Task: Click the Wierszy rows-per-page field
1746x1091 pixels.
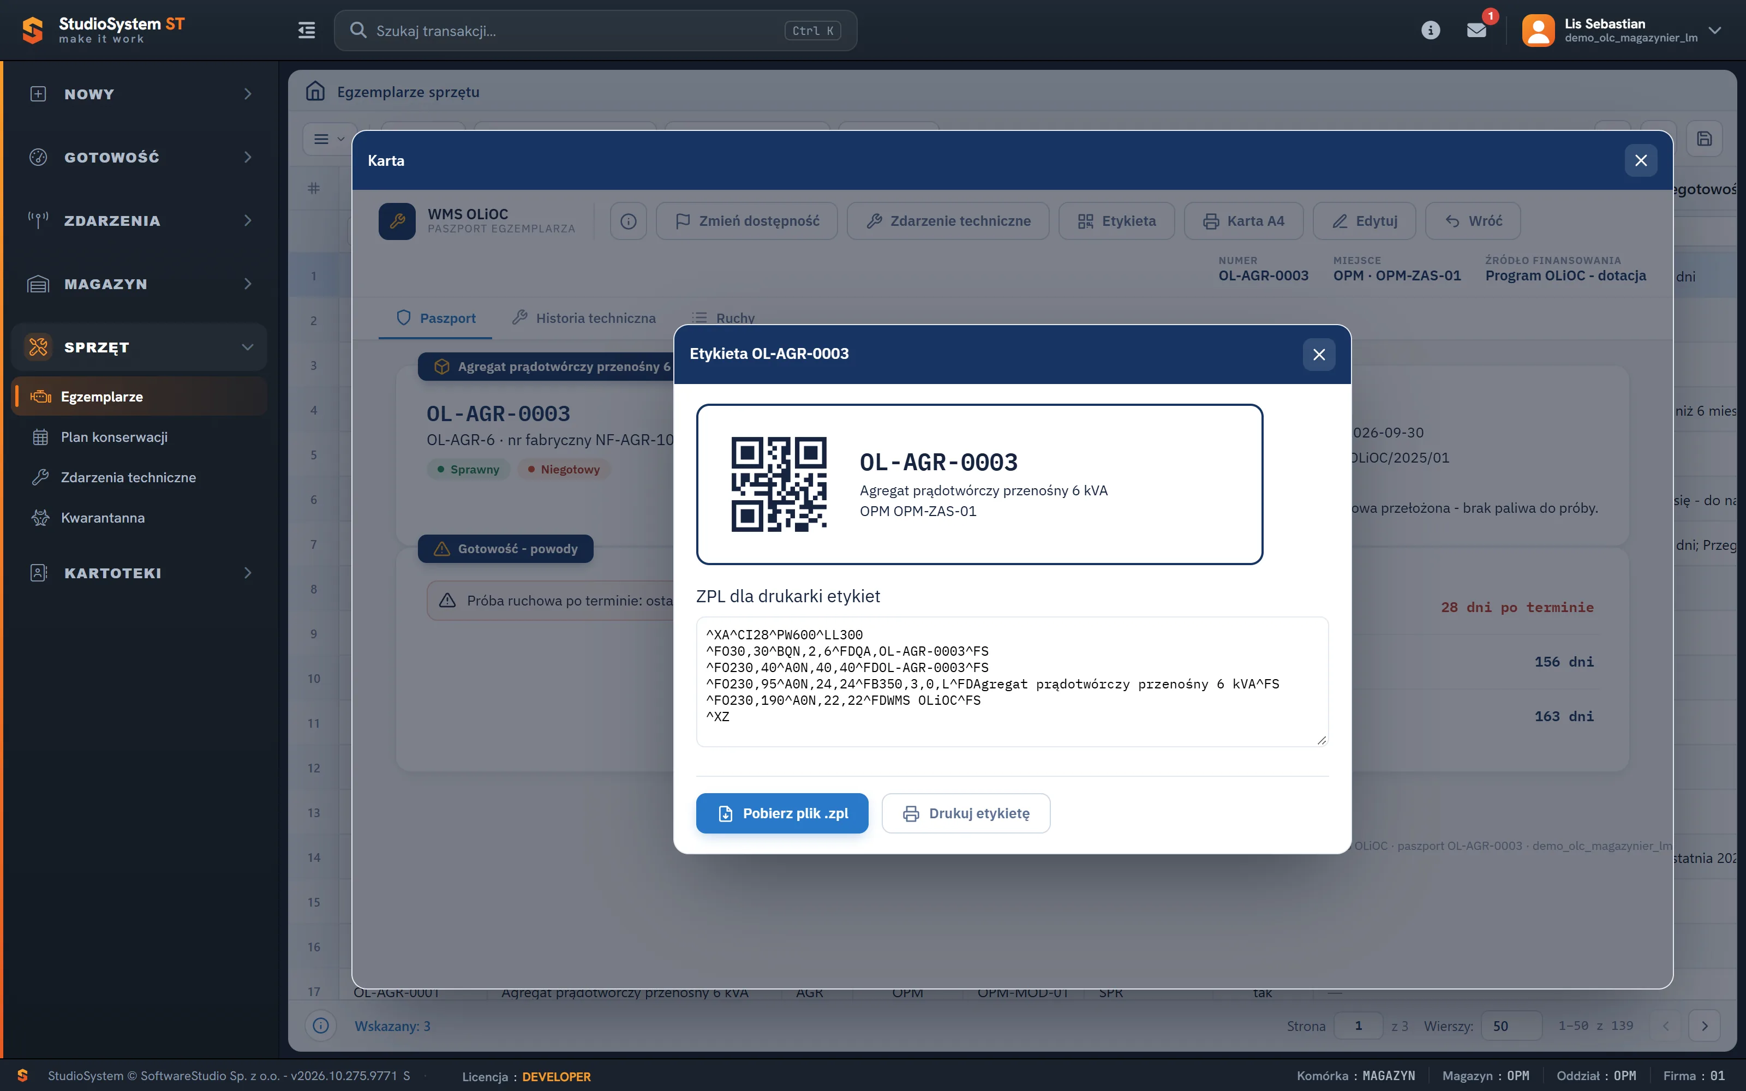Action: pyautogui.click(x=1511, y=1026)
